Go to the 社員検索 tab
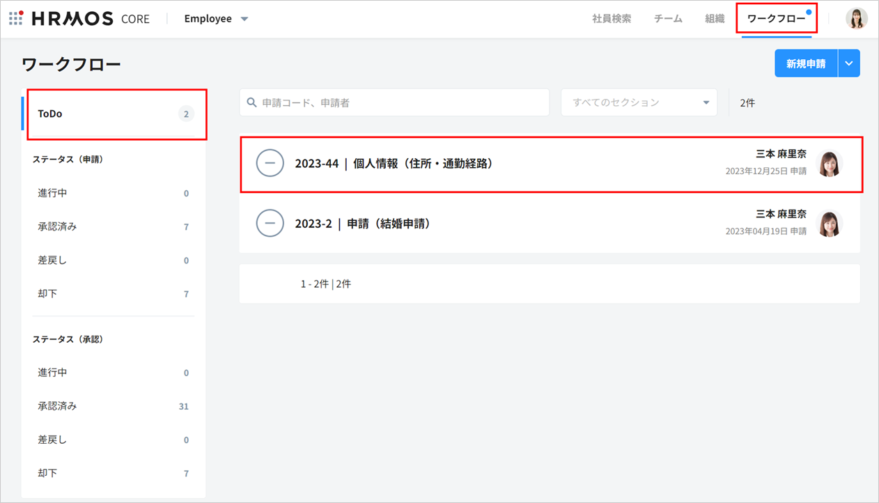Viewport: 879px width, 503px height. coord(612,19)
